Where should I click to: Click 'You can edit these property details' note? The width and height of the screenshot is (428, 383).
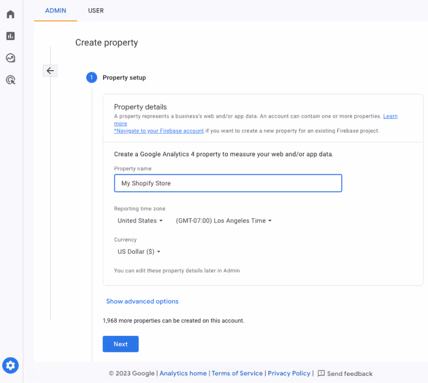pyautogui.click(x=177, y=271)
